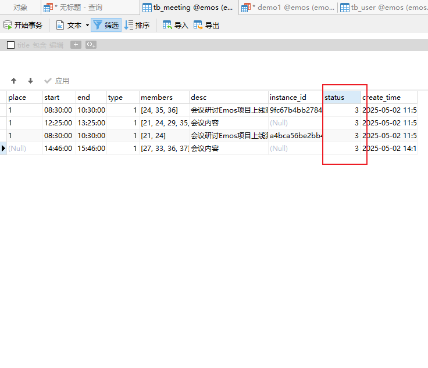Select instance_id cell starting with 'a4bca56be2bb'

295,136
